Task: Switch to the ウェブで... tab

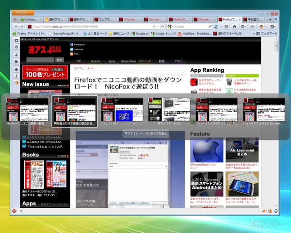Action: click(x=105, y=19)
